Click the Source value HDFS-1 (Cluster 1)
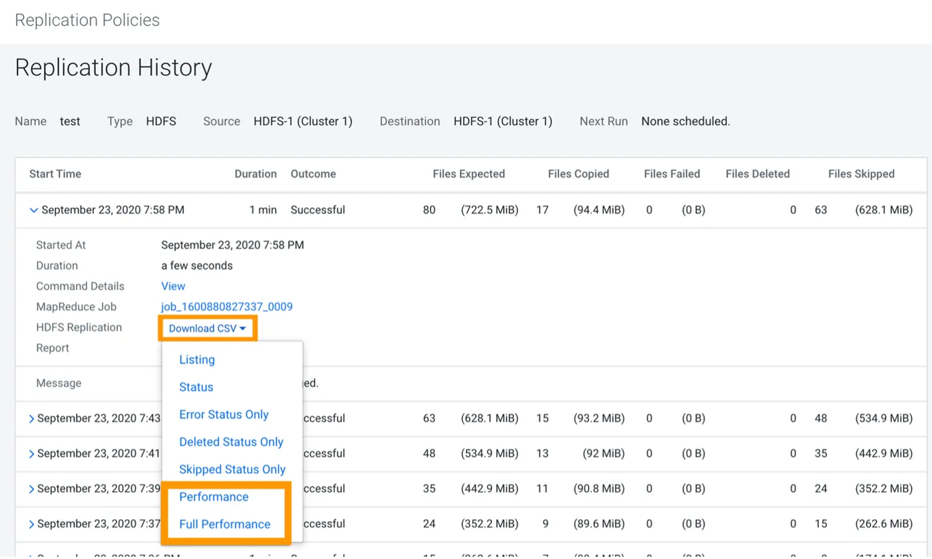 point(303,121)
